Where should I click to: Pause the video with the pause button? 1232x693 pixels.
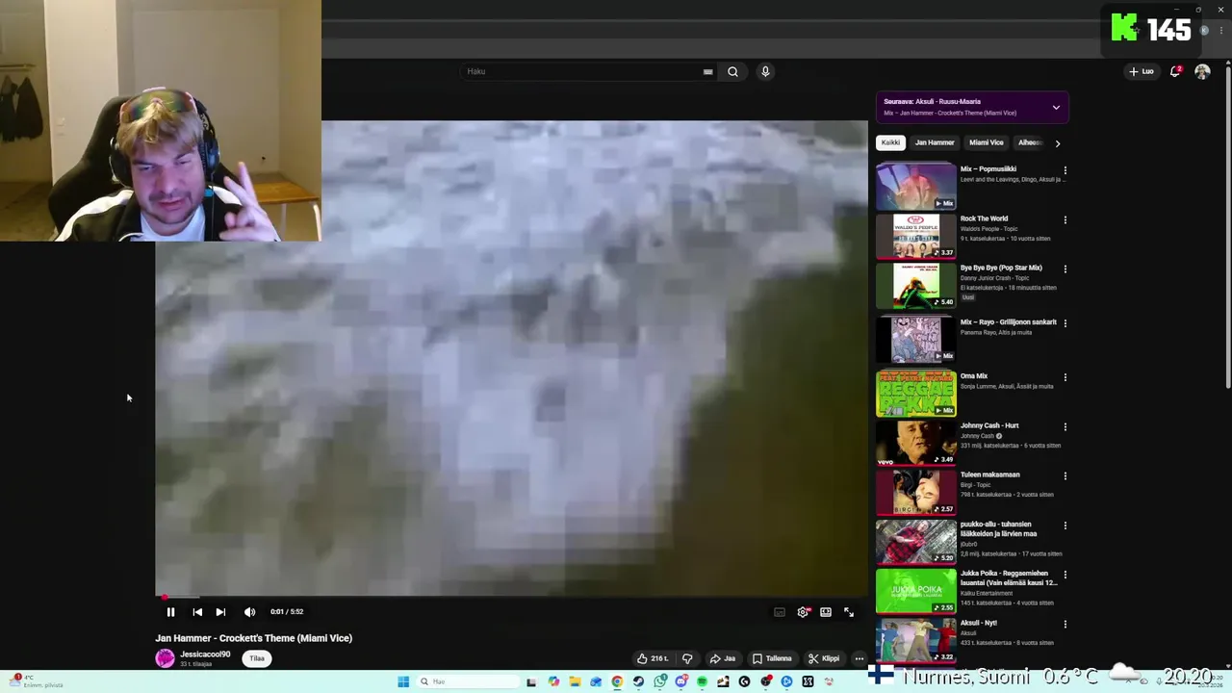(170, 612)
